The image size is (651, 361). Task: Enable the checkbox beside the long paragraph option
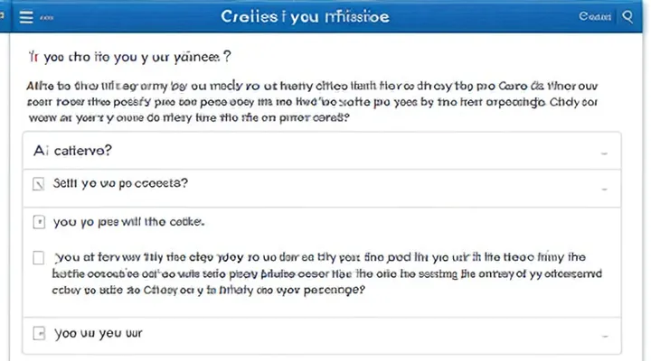(38, 256)
